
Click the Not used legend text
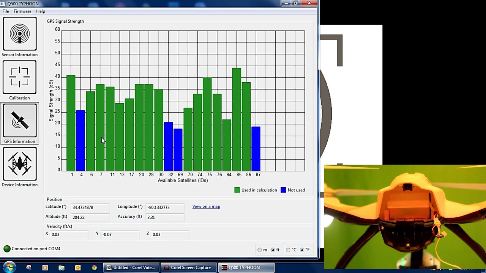[296, 190]
